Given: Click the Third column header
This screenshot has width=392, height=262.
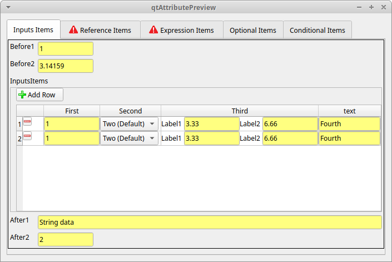Looking at the screenshot, I should click(240, 111).
